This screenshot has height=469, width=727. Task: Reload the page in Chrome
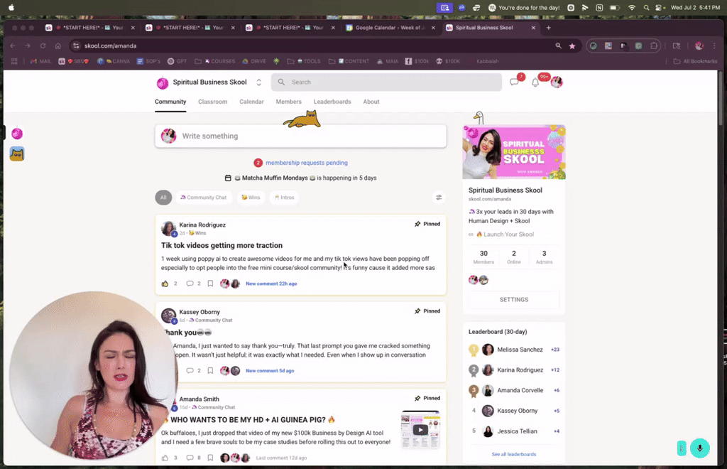click(43, 46)
